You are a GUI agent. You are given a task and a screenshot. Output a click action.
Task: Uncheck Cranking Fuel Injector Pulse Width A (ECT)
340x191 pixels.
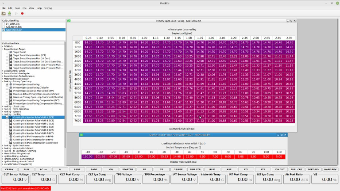tap(7, 117)
